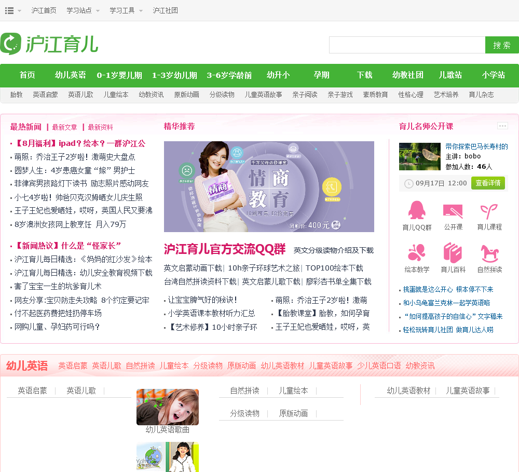Open 【胎教课堂】胎教，如何孕育 article
This screenshot has width=519, height=472.
(x=322, y=313)
